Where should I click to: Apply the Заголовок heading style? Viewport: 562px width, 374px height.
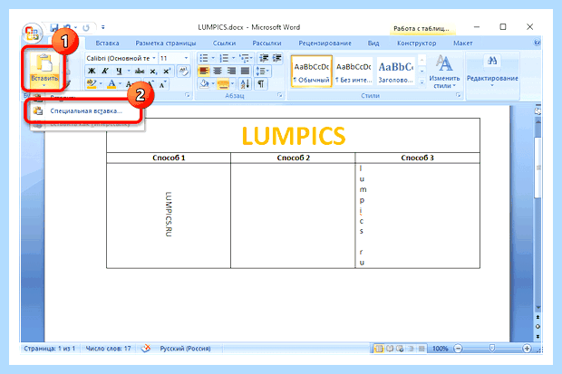(x=396, y=72)
